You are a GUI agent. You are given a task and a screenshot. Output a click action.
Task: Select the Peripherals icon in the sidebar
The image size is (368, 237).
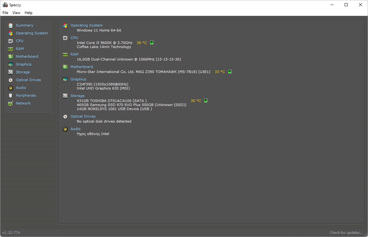(10, 95)
